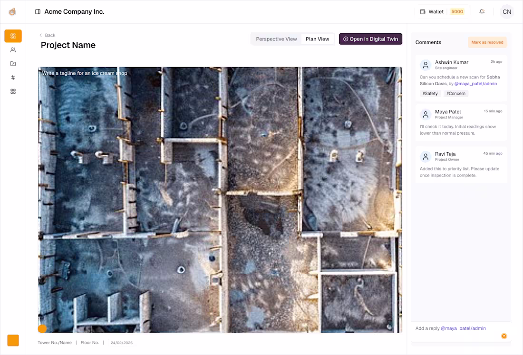
Task: Click the @maya_patel/admin mention in reply box
Action: tap(463, 328)
